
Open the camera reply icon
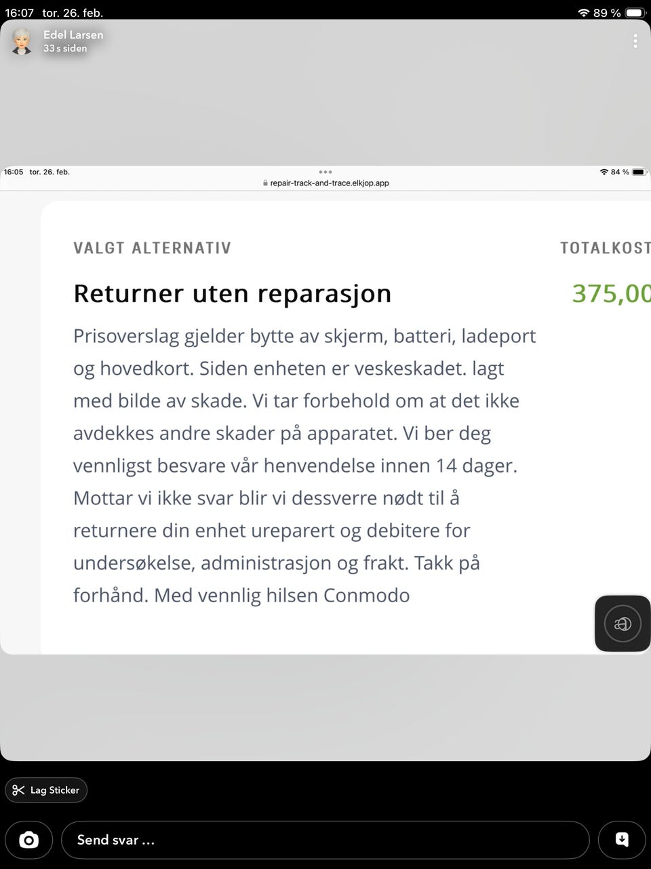(28, 840)
